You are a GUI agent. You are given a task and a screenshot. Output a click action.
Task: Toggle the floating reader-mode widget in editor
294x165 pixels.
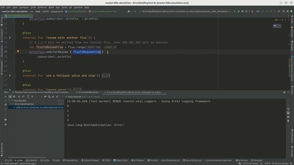(x=277, y=26)
